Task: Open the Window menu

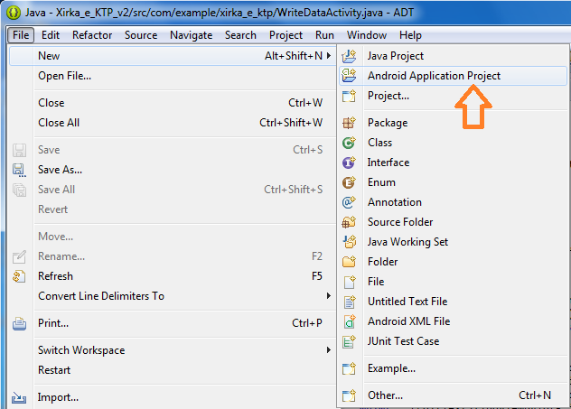Action: (367, 35)
